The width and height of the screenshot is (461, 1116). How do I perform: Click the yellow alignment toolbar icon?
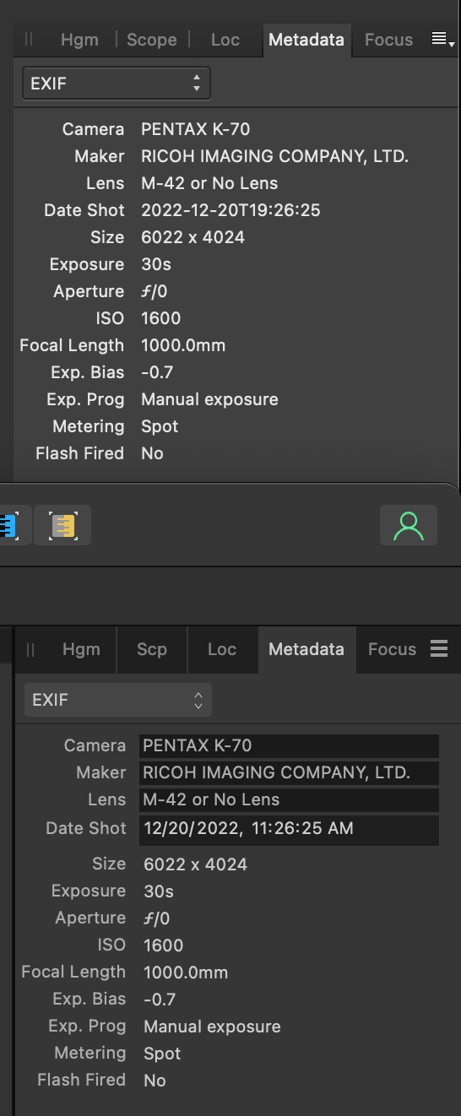click(x=63, y=526)
